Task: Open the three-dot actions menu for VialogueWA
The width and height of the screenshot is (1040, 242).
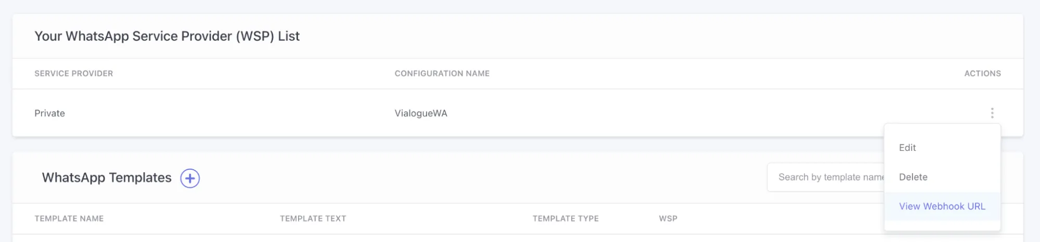Action: click(992, 113)
